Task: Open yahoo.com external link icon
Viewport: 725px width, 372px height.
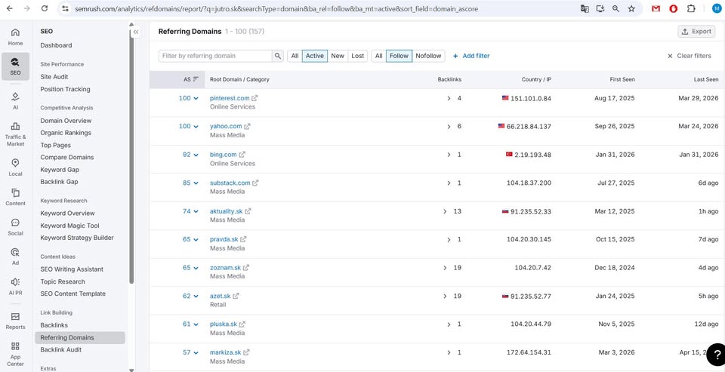Action: pyautogui.click(x=248, y=126)
